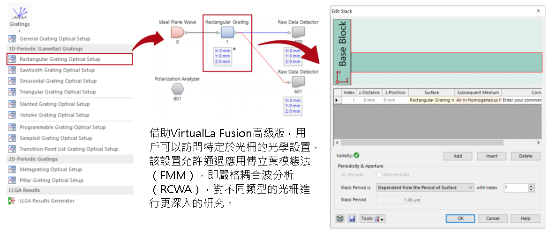This screenshot has height=231, width=549.
Task: Click the Sampled Grating Optical Setup icon
Action: click(12, 138)
